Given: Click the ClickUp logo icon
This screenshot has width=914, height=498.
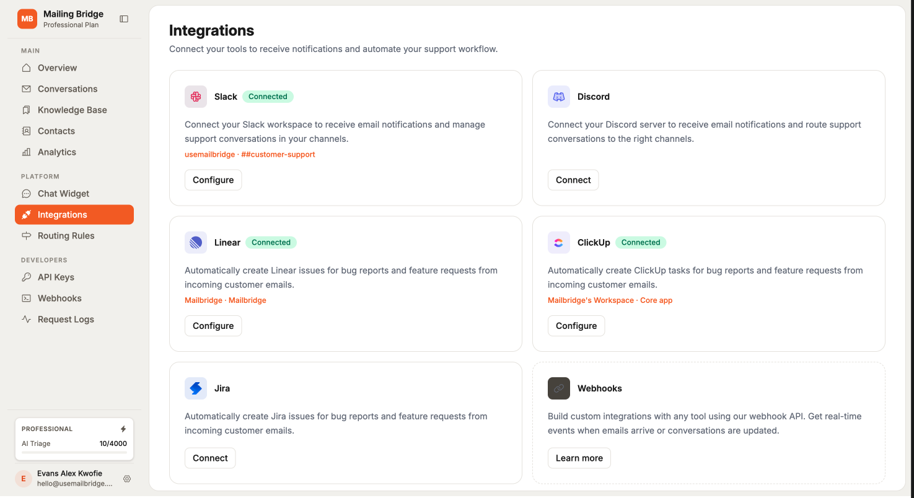Looking at the screenshot, I should tap(559, 242).
